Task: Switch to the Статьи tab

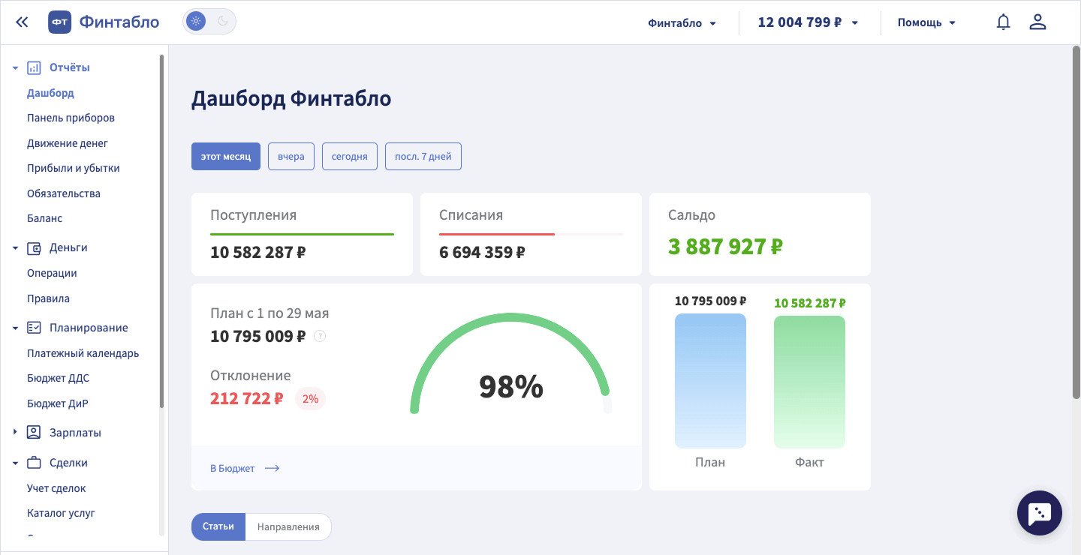Action: pyautogui.click(x=218, y=526)
